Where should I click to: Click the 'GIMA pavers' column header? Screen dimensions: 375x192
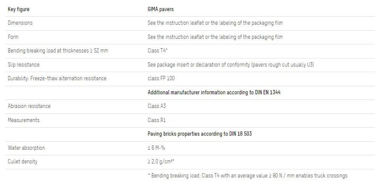click(160, 9)
